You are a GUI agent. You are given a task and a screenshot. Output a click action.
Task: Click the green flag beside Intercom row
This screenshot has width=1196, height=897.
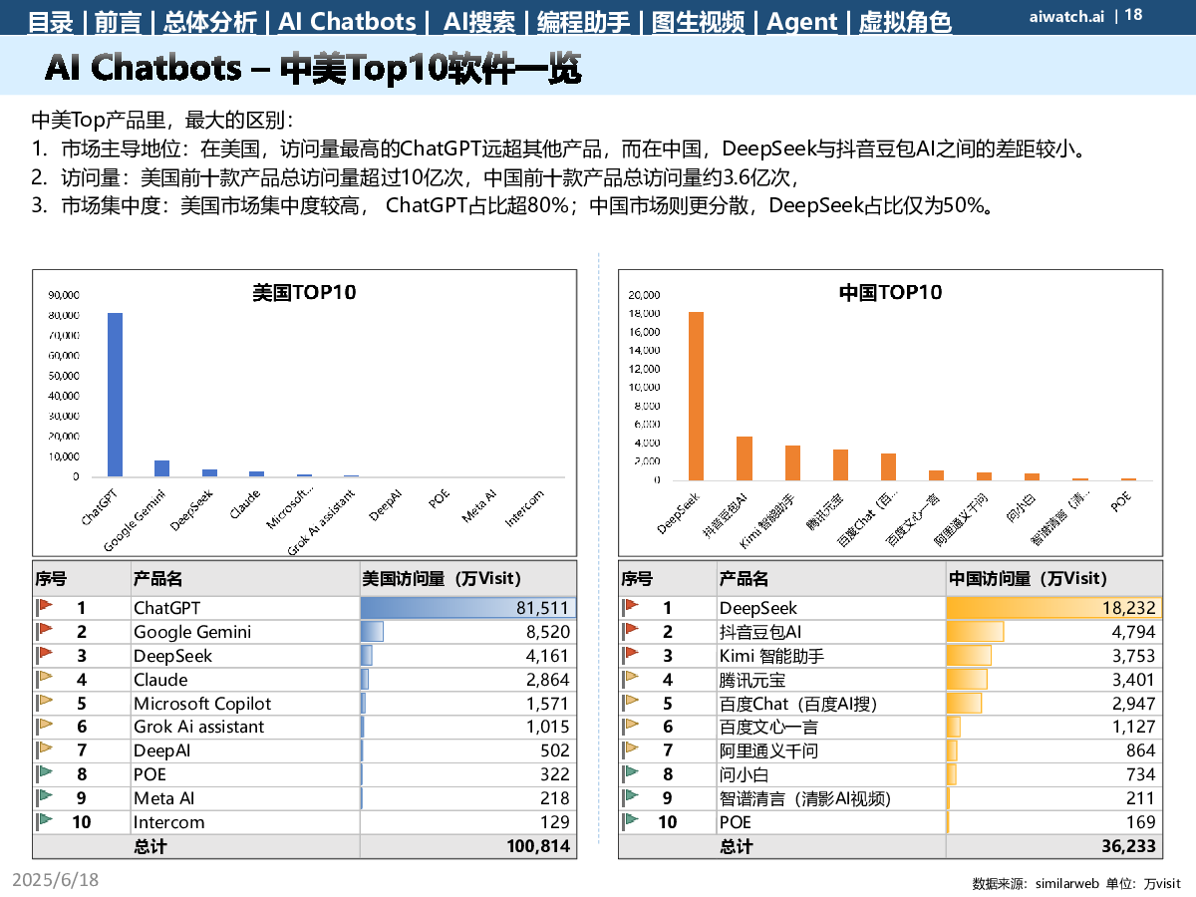tap(44, 822)
